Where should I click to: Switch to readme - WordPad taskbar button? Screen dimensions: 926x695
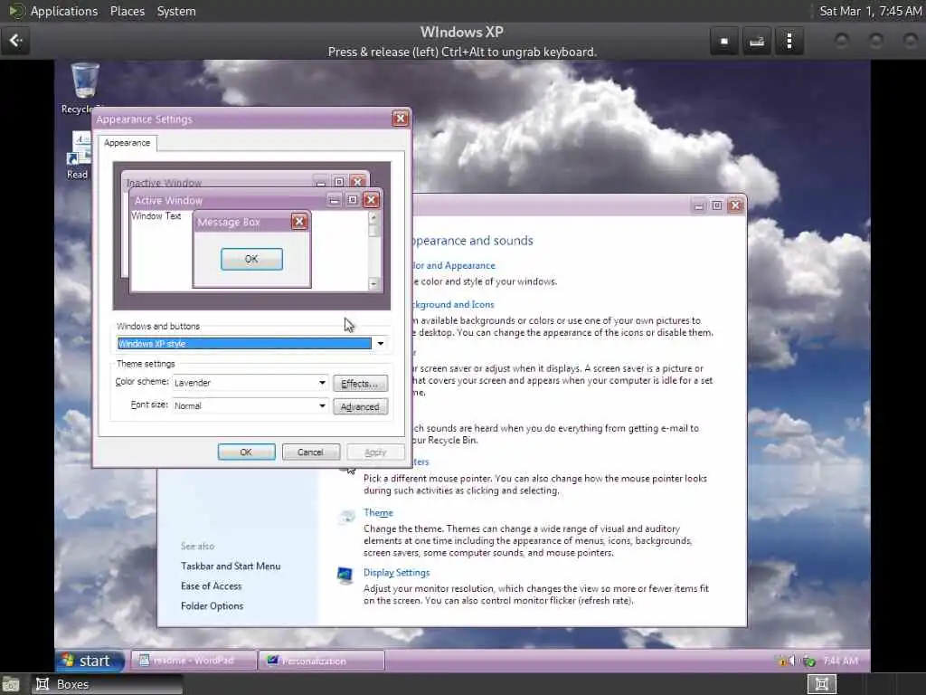coord(194,660)
